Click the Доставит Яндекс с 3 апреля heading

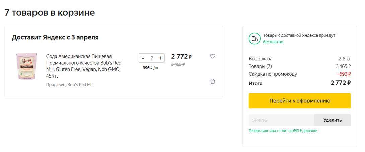click(x=55, y=37)
